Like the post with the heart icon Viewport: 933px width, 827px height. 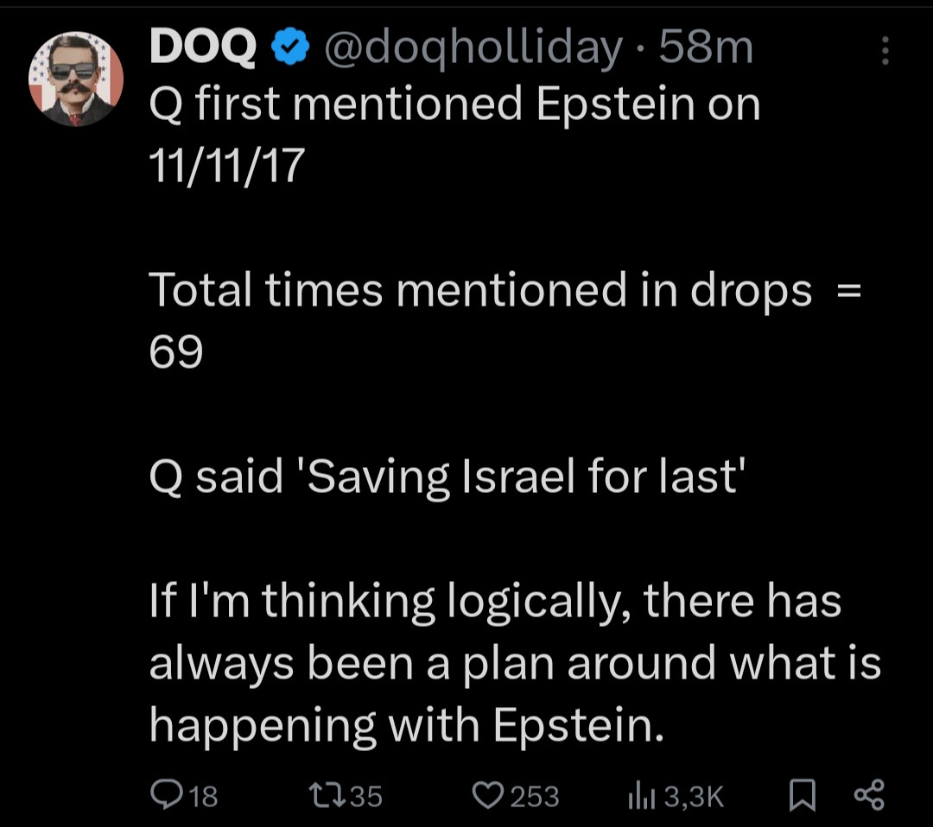click(491, 794)
